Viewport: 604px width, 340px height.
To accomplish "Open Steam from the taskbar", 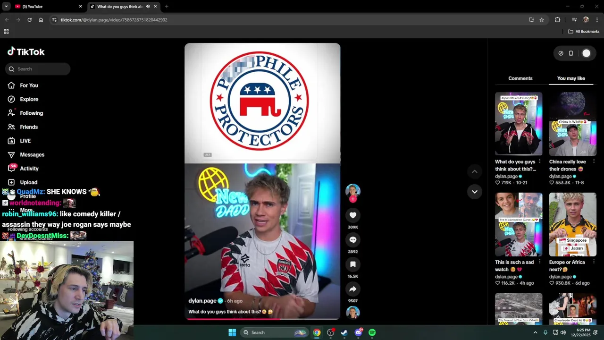I will click(x=344, y=332).
